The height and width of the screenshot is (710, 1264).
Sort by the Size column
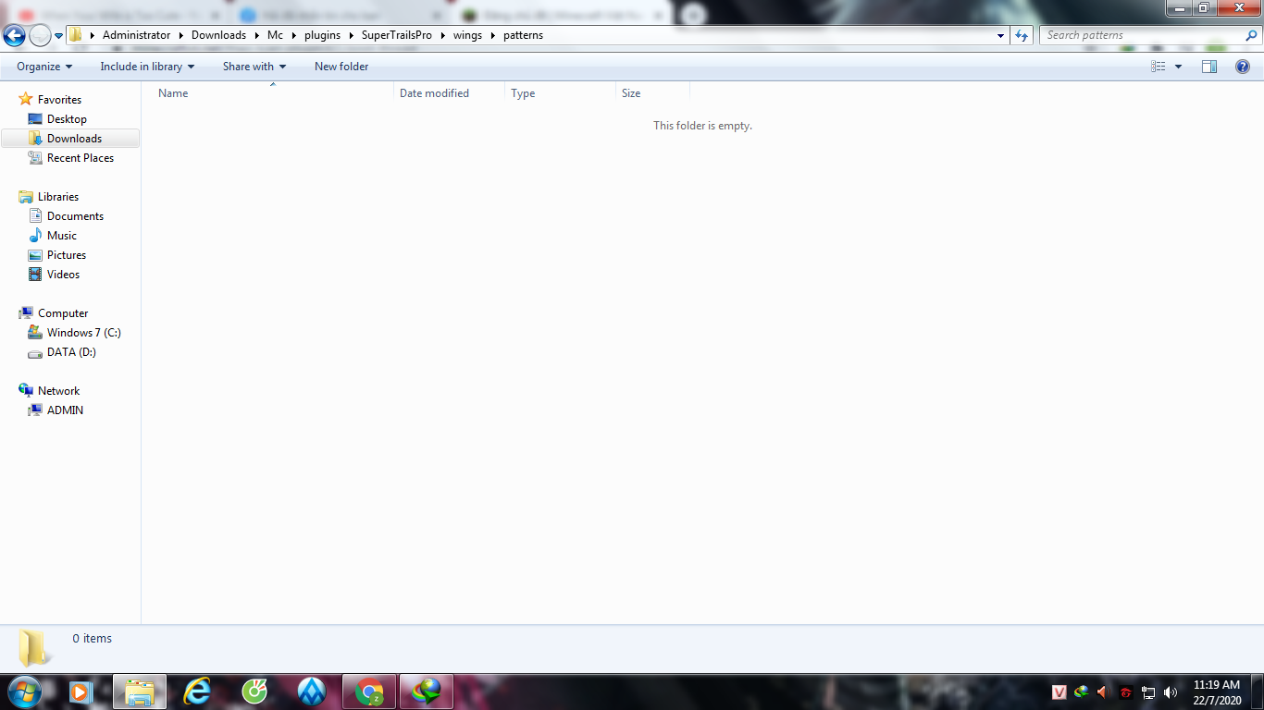point(652,93)
